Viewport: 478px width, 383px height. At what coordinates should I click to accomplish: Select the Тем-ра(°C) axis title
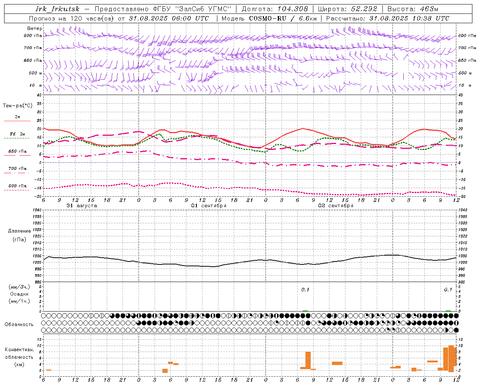coord(18,105)
